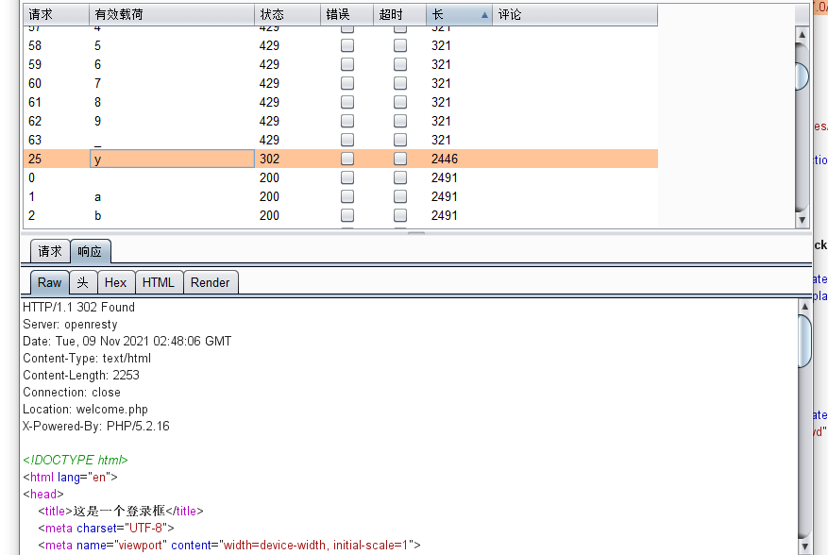This screenshot has width=828, height=555.
Task: Switch to the Hex view tab
Action: (115, 282)
